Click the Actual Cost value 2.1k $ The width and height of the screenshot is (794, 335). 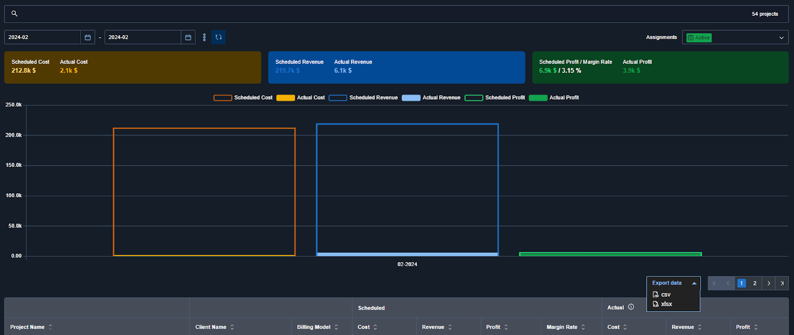(69, 70)
